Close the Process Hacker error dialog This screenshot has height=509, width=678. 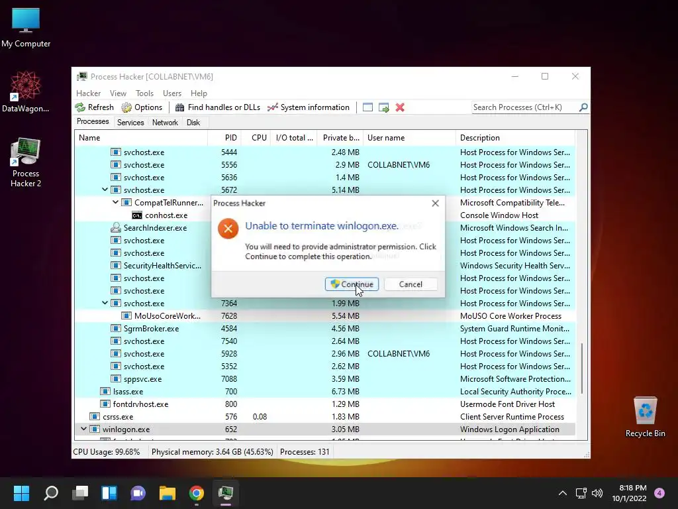(436, 203)
